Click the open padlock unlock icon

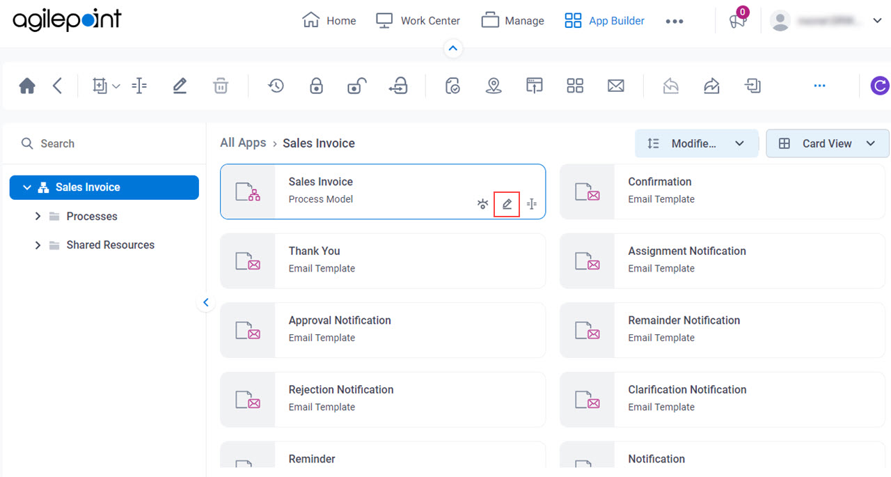point(356,86)
